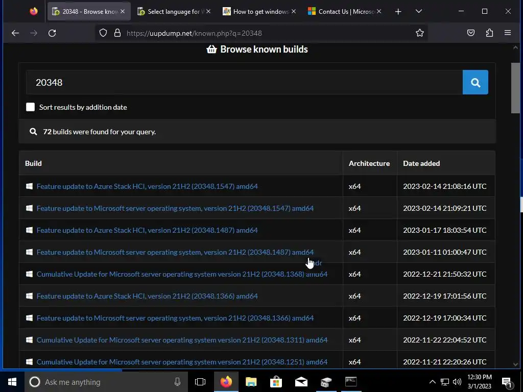The width and height of the screenshot is (523, 392).
Task: Open the Windows Start menu
Action: [12, 382]
